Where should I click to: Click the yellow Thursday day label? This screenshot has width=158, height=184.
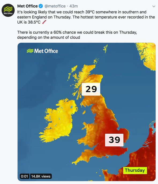coord(135,170)
